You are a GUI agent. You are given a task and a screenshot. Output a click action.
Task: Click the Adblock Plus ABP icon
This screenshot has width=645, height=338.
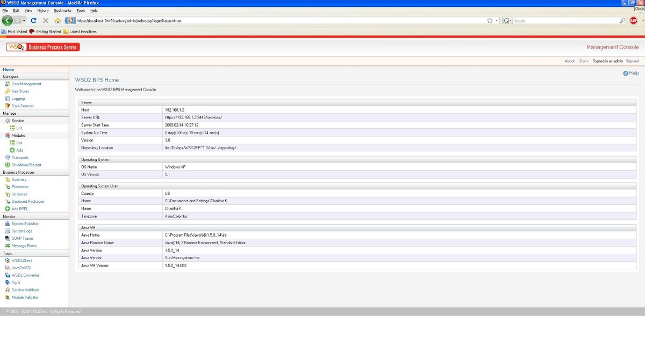[633, 20]
